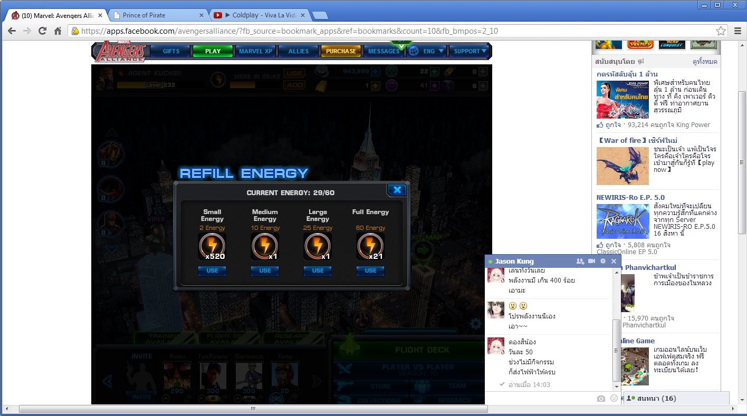This screenshot has height=416, width=747.
Task: Use a Small Energy refill
Action: pos(212,270)
